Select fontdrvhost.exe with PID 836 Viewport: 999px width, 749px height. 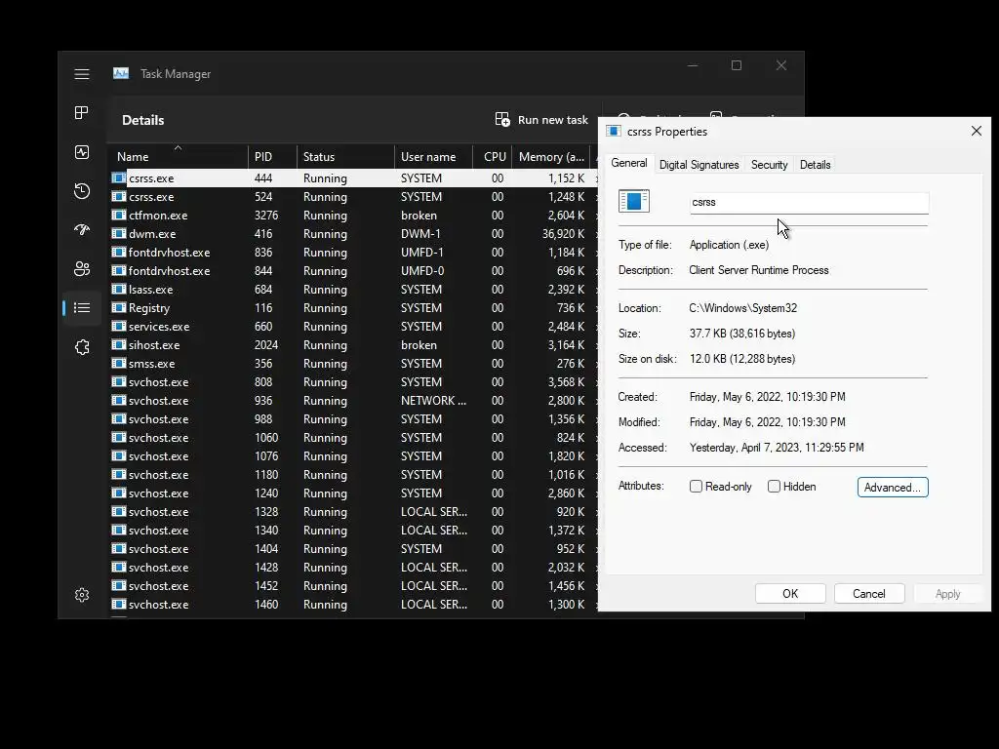(353, 253)
